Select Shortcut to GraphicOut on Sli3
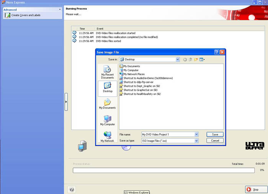268x194 pixels. (139, 90)
